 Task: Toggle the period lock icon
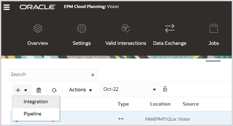165,89
